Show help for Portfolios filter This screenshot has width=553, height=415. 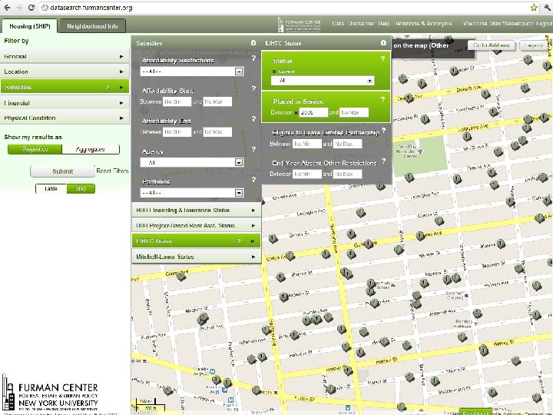pos(253,180)
